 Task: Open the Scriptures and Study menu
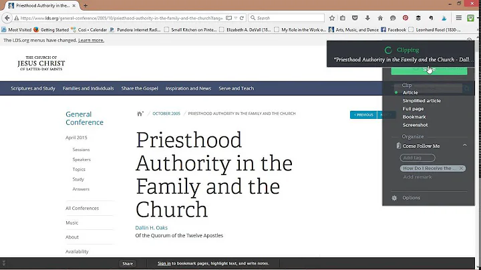tap(32, 88)
